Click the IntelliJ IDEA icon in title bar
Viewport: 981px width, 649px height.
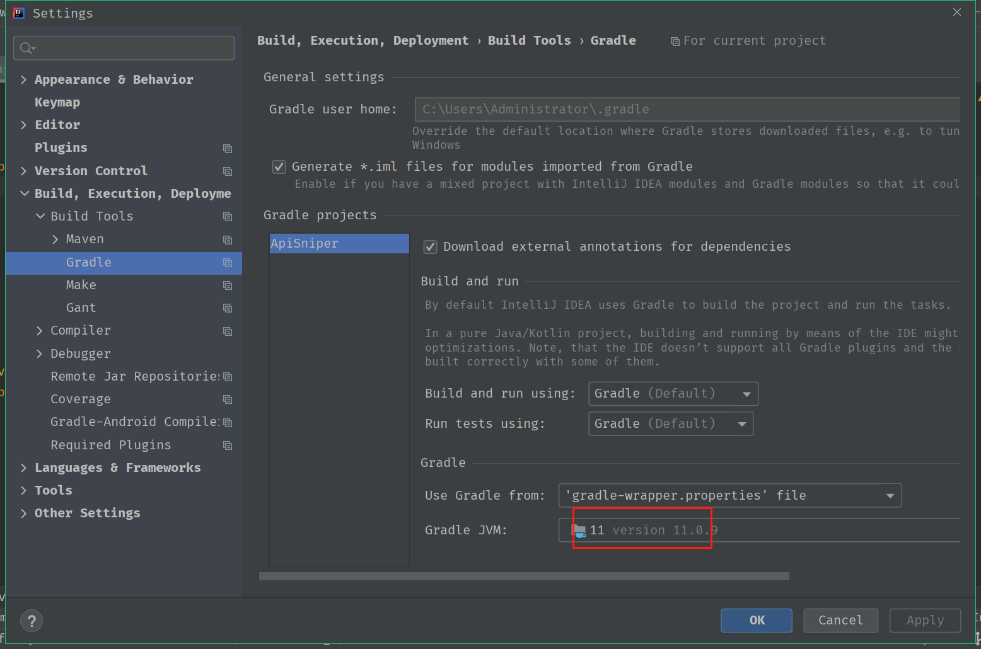point(19,13)
